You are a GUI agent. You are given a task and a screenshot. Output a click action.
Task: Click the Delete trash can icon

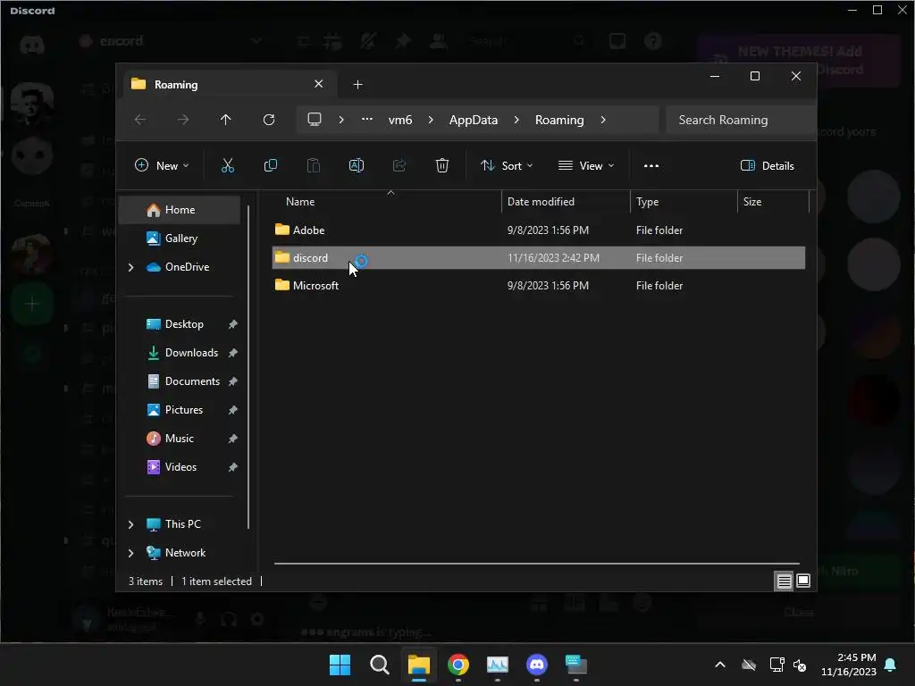coord(441,165)
